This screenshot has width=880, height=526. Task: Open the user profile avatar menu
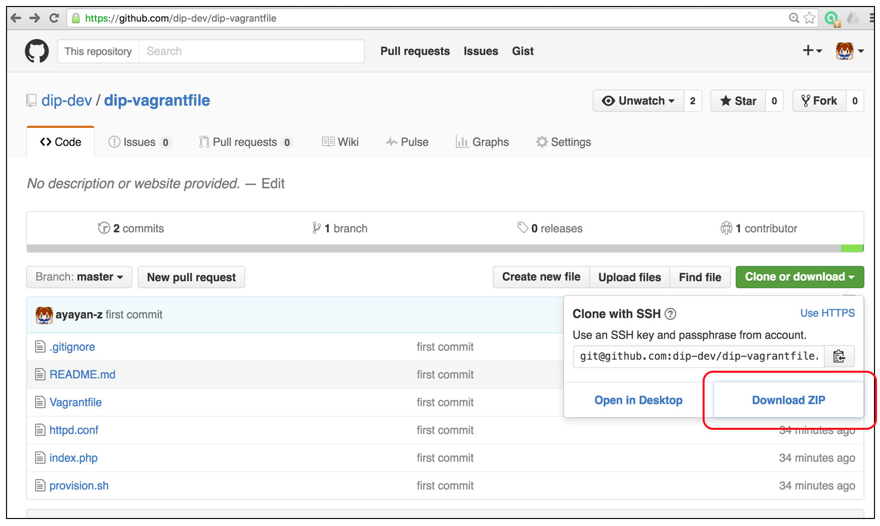[x=849, y=51]
